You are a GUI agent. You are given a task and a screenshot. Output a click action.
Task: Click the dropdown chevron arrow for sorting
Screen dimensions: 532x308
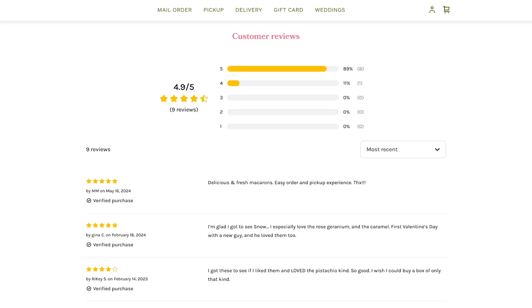pyautogui.click(x=437, y=149)
